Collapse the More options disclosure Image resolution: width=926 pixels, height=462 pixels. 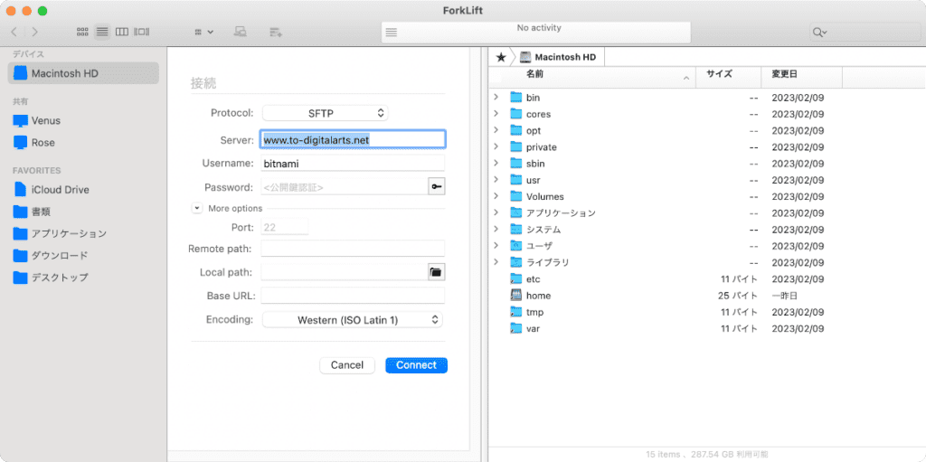pos(196,208)
